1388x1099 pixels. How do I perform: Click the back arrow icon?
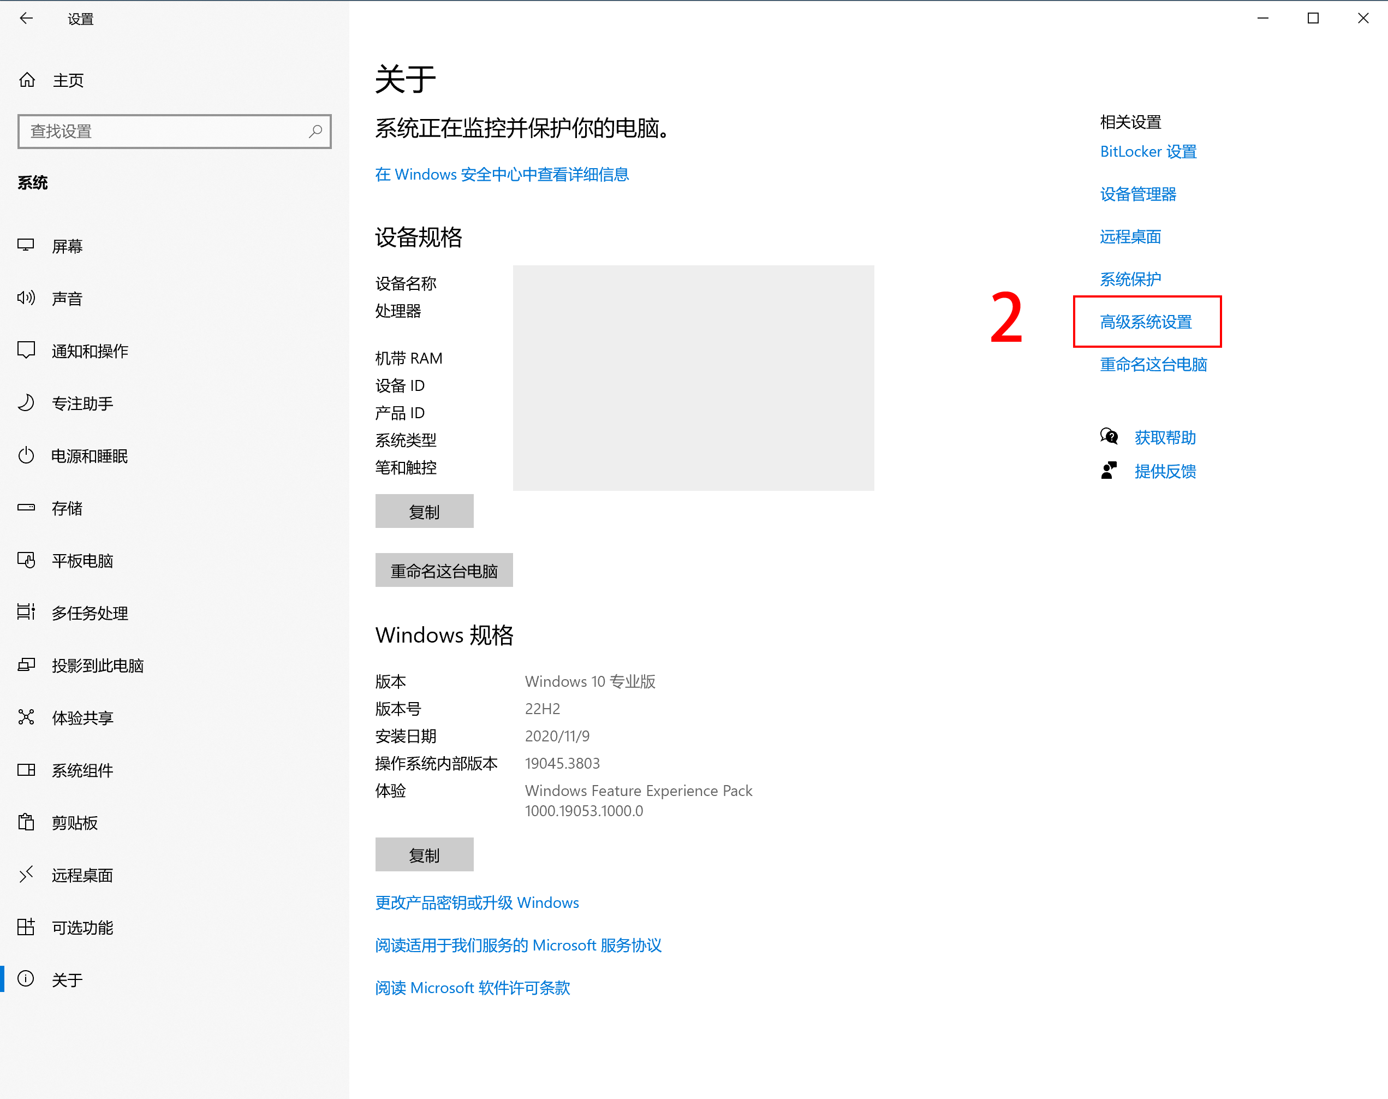(26, 19)
